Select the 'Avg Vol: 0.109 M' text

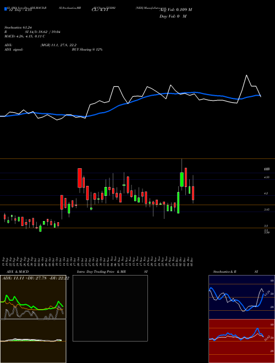[x=175, y=10]
